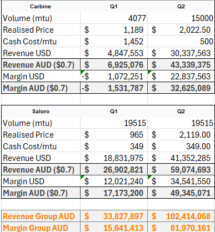The image size is (215, 232).
Task: Click the 6,925,076 cell
Action: click(114, 65)
